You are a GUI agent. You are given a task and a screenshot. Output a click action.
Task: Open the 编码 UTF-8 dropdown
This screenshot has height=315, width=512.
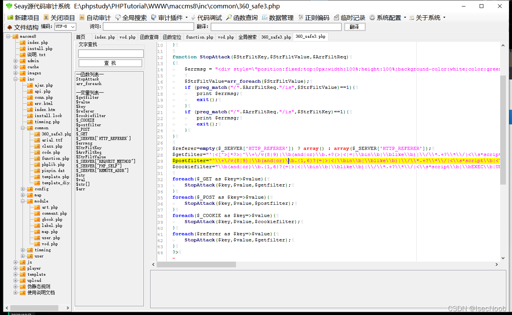(65, 27)
